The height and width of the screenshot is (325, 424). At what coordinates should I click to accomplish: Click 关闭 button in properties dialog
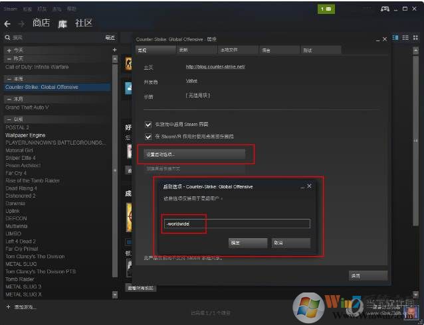(x=368, y=276)
